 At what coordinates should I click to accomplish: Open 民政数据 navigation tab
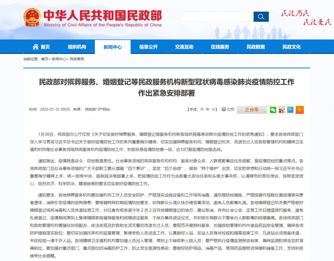[256, 47]
